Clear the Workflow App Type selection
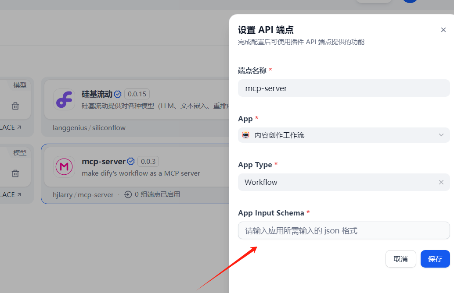This screenshot has height=293, width=454. click(x=441, y=182)
